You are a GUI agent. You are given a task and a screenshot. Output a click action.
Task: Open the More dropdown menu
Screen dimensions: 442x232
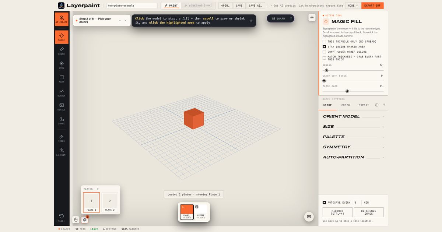tap(353, 6)
